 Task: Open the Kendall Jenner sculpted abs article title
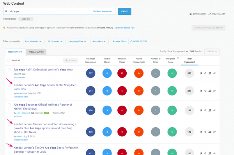45,128
